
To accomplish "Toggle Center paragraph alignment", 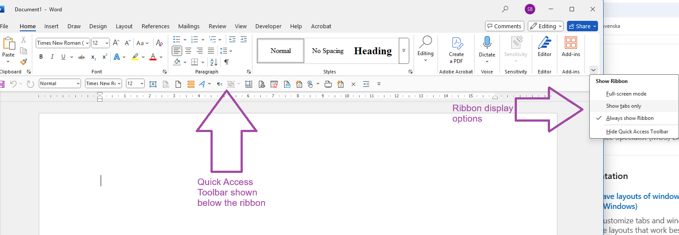I will [188, 51].
